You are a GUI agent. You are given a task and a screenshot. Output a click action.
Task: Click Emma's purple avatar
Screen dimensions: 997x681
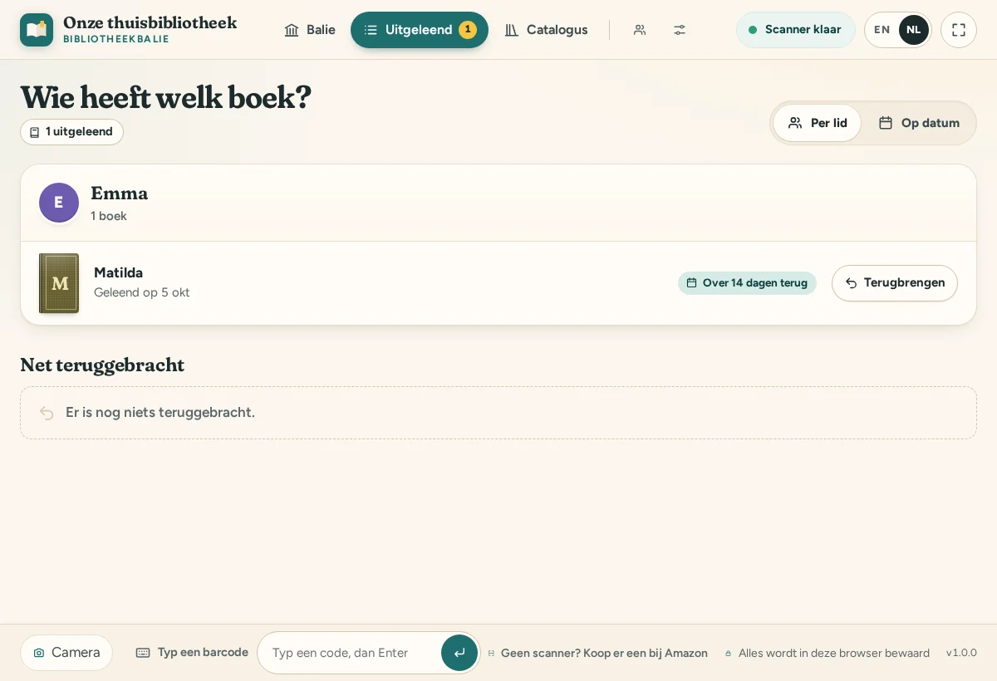59,203
